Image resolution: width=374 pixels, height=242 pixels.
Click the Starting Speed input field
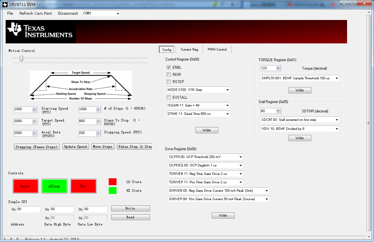click(x=23, y=109)
